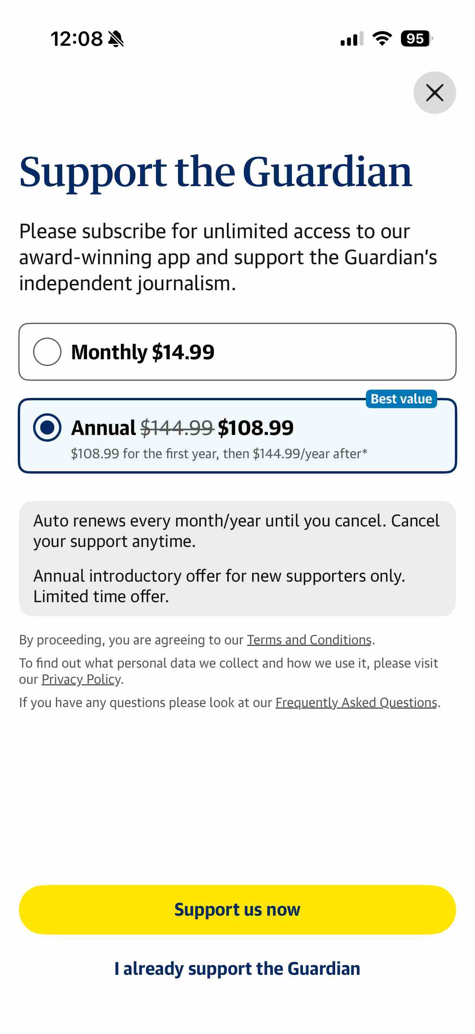Tap the auto renews information box
The width and height of the screenshot is (475, 1034).
tap(237, 558)
